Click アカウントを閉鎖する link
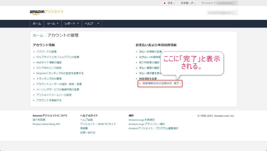Screen dimensions: 267x151 click(x=49, y=100)
